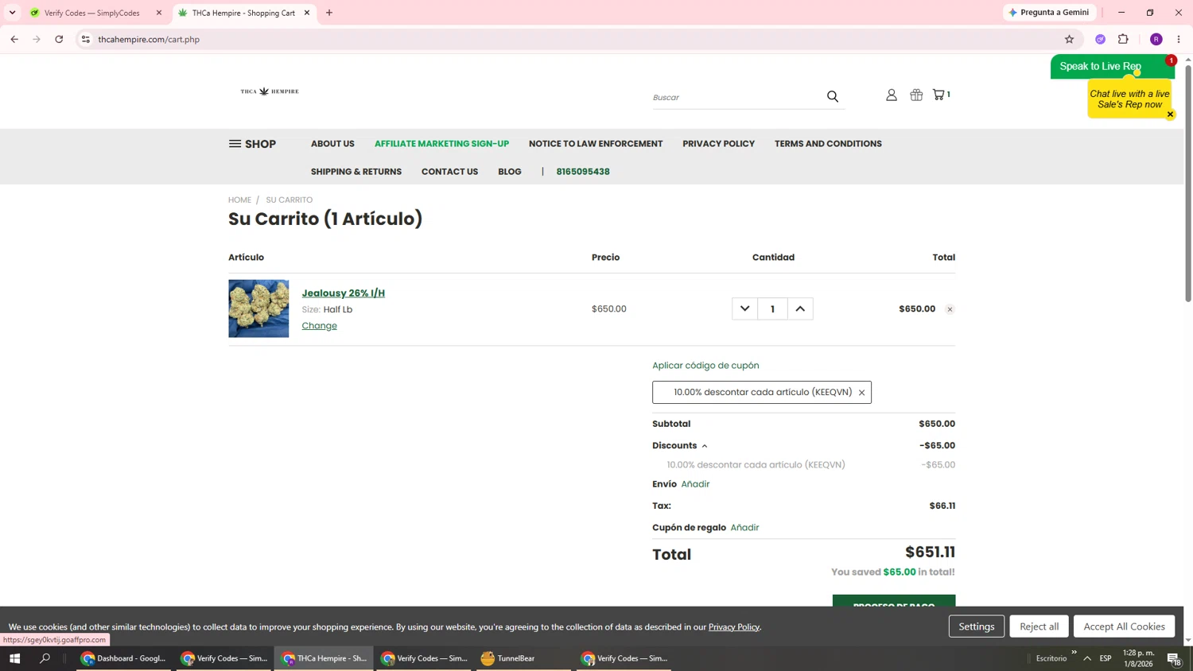Image resolution: width=1193 pixels, height=671 pixels.
Task: Open the CONTACT US page
Action: click(x=449, y=172)
